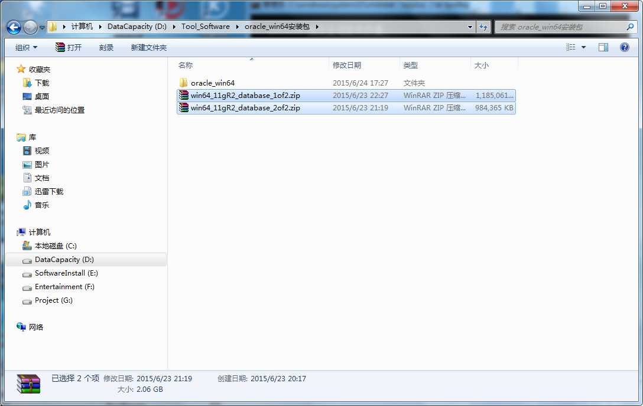
Task: Expand the arrow after oracle_win64安装包 in the path
Action: 317,27
